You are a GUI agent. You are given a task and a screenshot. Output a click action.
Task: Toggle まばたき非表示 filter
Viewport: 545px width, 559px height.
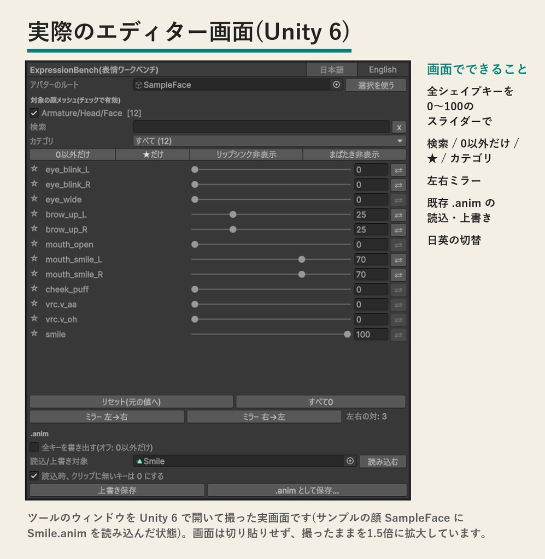coord(354,154)
